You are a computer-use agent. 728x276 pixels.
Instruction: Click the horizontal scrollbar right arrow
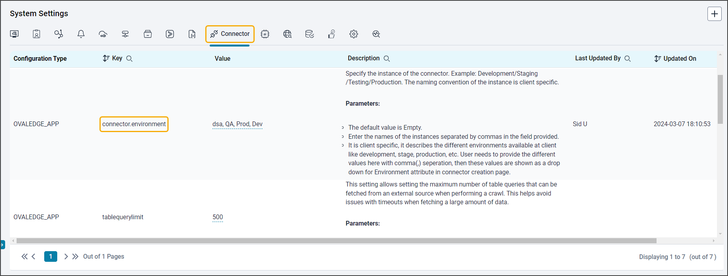point(713,241)
